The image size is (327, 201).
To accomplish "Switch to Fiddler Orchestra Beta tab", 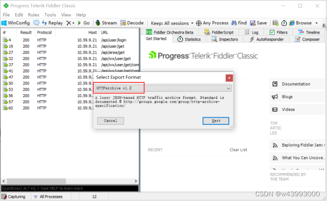I will pyautogui.click(x=169, y=32).
